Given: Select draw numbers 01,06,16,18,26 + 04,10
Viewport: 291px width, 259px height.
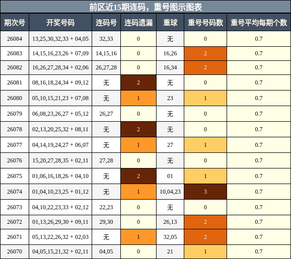Looking at the screenshot, I should coord(60,176).
